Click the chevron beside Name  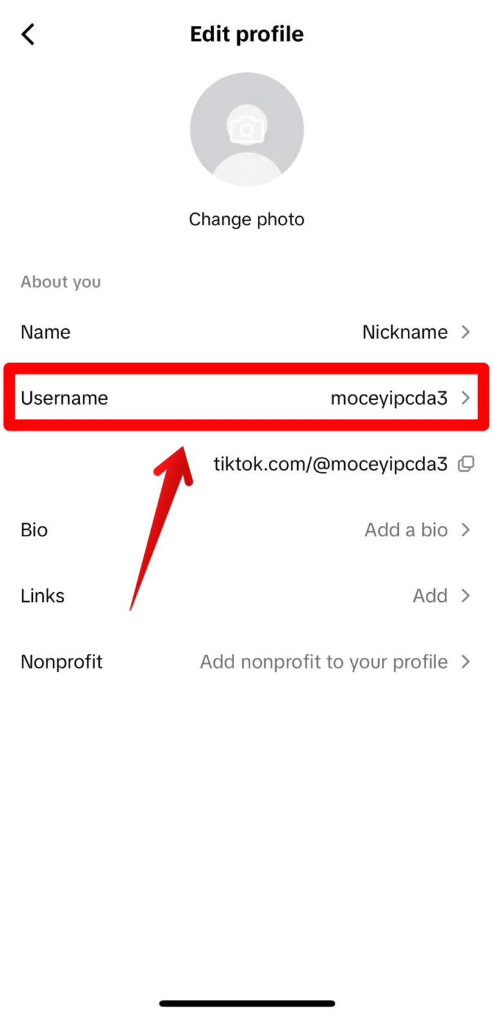(x=465, y=332)
